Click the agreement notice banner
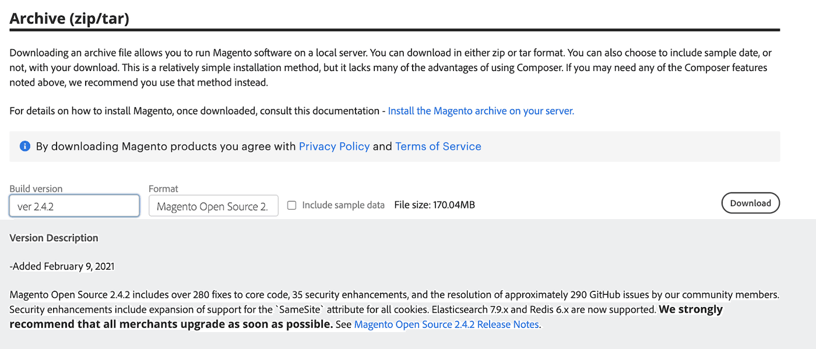This screenshot has width=816, height=349. point(394,146)
